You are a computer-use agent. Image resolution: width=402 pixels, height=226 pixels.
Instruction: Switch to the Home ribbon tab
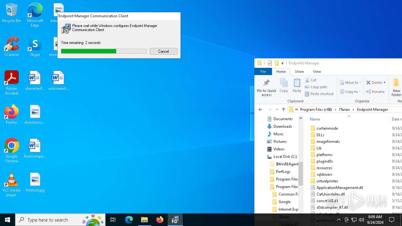point(281,72)
